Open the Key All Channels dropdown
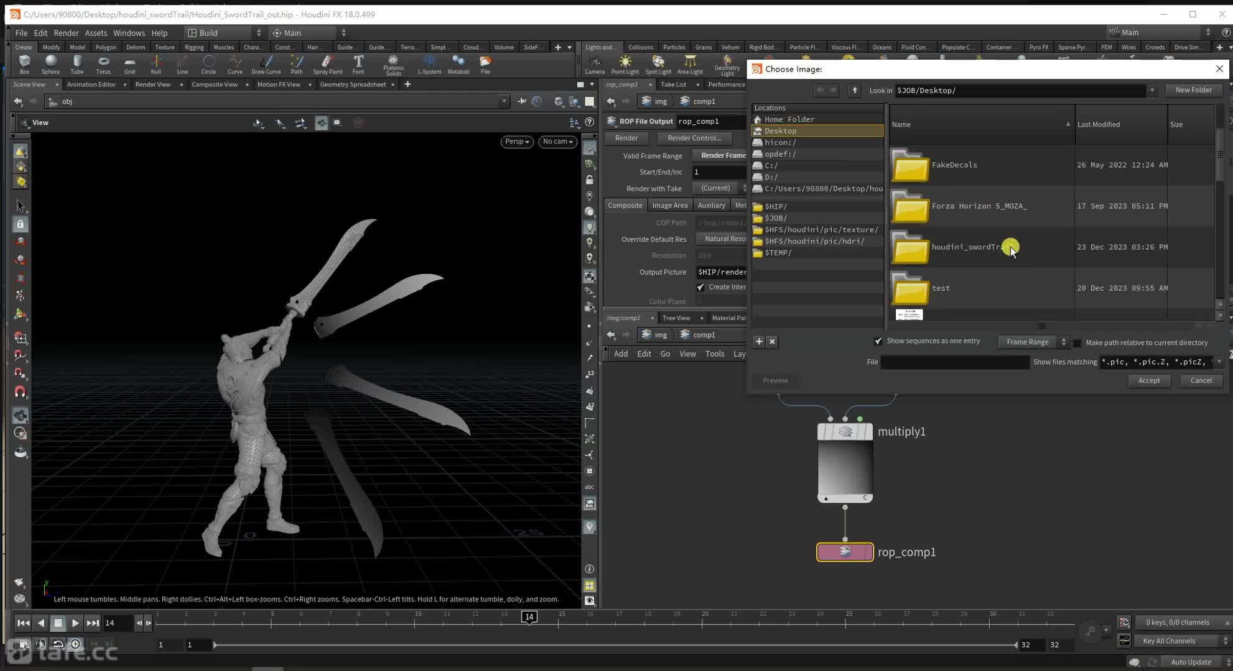Viewport: 1233px width, 671px height. point(1181,641)
